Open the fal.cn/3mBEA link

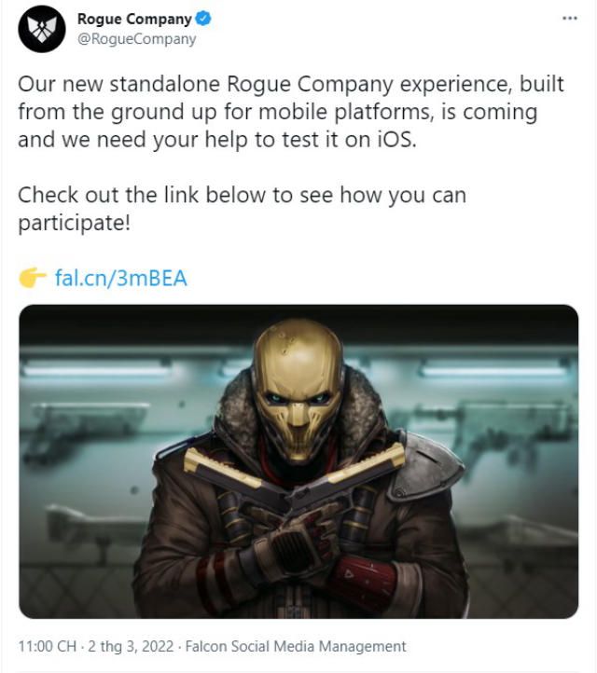(121, 278)
